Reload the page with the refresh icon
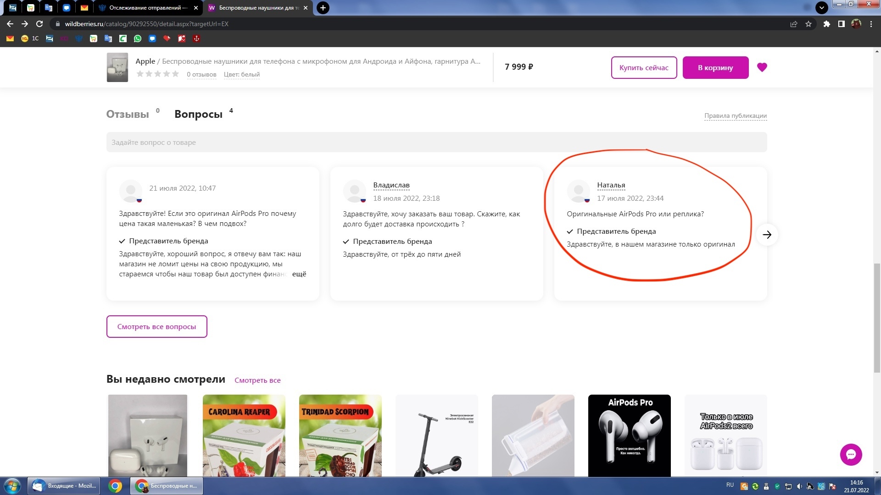Image resolution: width=881 pixels, height=495 pixels. pyautogui.click(x=39, y=24)
